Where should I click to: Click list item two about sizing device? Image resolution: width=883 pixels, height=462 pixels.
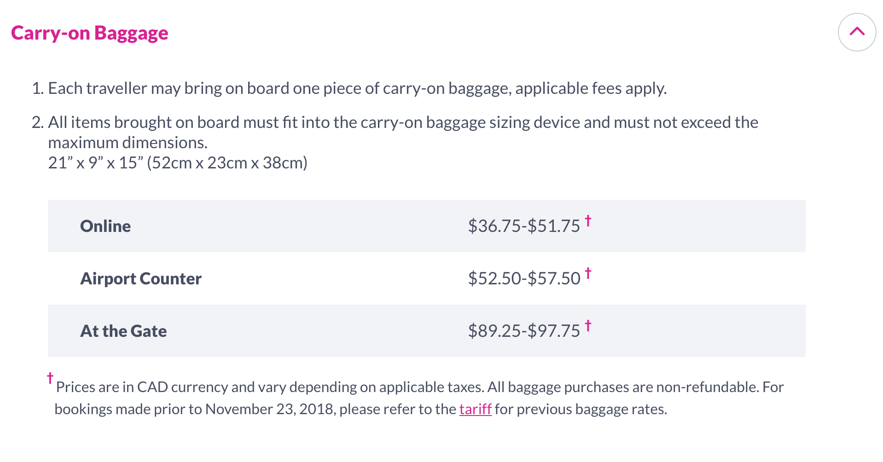(395, 133)
